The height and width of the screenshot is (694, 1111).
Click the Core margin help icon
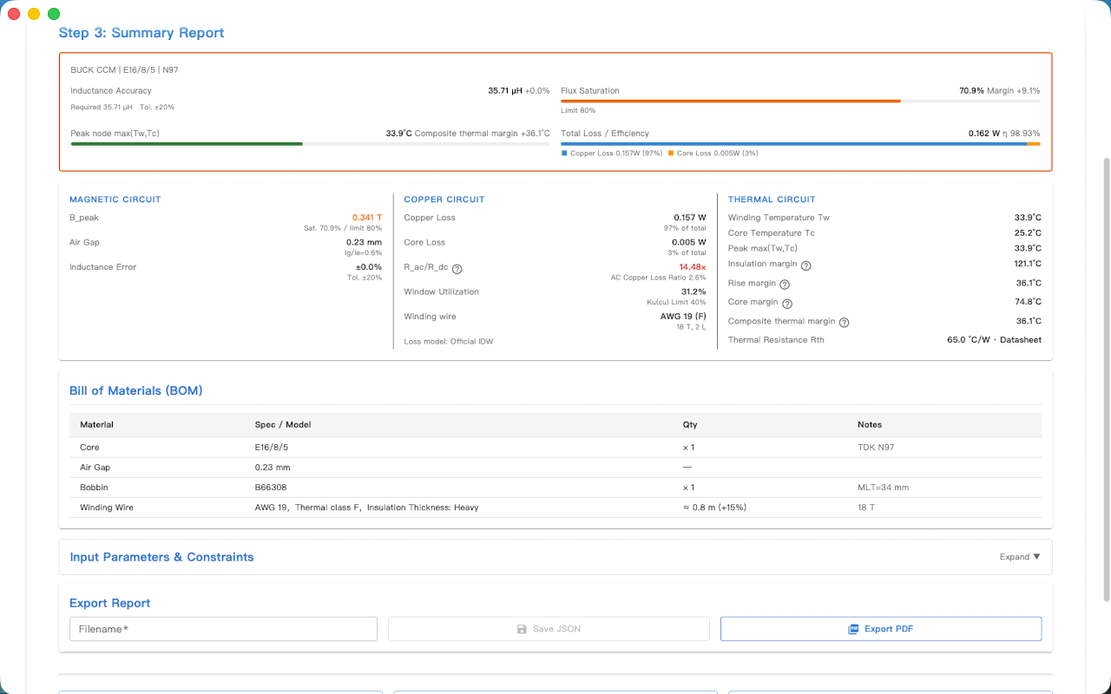point(787,304)
